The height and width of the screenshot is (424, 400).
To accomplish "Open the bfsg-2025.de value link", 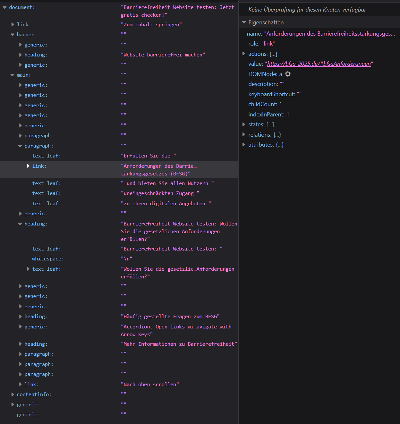I will pyautogui.click(x=319, y=64).
